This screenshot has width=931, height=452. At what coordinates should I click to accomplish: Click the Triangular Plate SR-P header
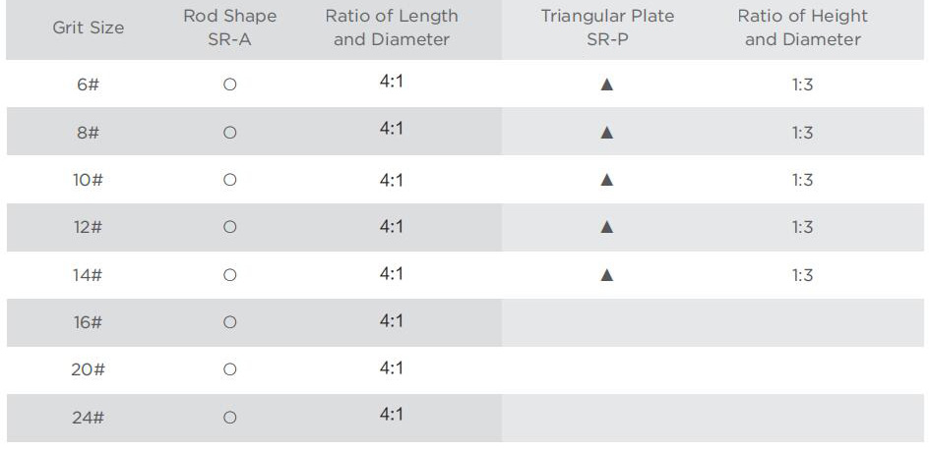(x=607, y=28)
